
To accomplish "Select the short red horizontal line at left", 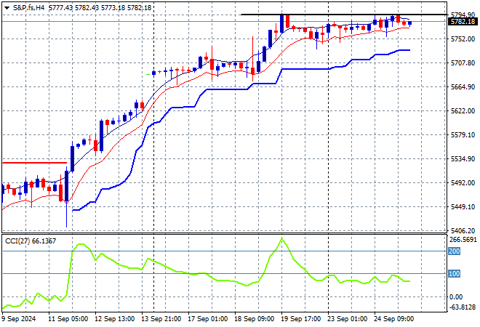I will (x=35, y=163).
